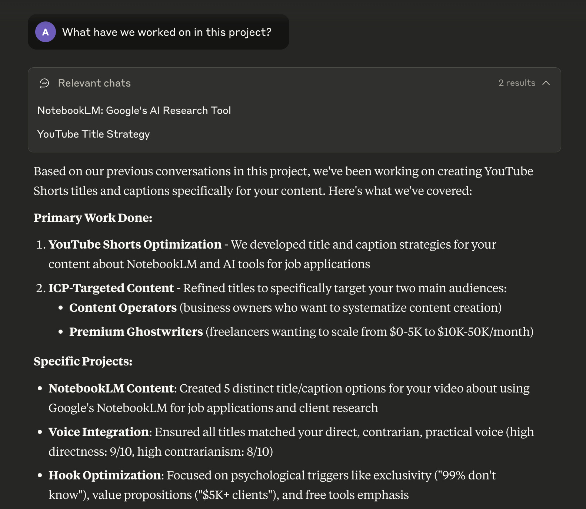The height and width of the screenshot is (509, 586).
Task: Click the 'Specific Projects:' heading
Action: point(83,361)
